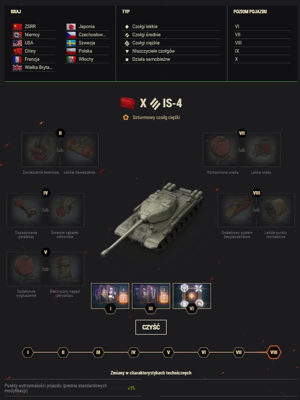Screen dimensions: 300x400
Task: Select Elektryczny napęd peryskopu icon
Action: click(65, 269)
